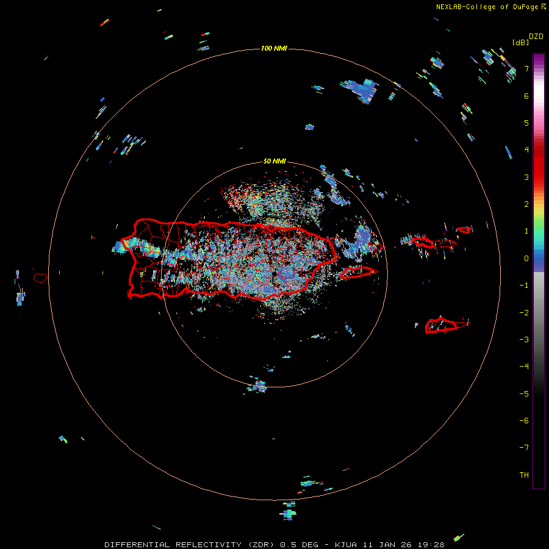
Task: Click the 11 JAN 26 date in the caption
Action: coord(387,545)
